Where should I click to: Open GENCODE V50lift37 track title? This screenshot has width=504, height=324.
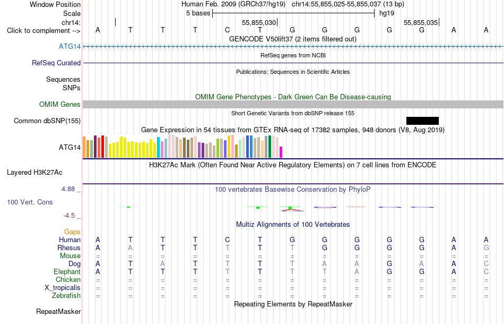pos(293,39)
